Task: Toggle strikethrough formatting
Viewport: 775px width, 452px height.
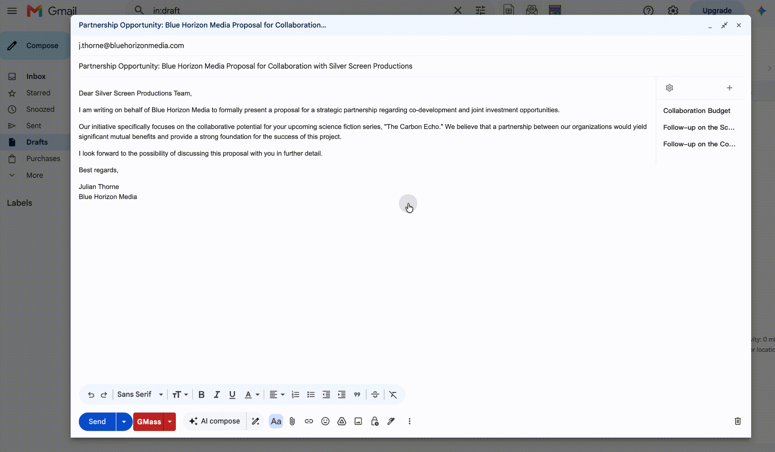Action: coord(375,394)
